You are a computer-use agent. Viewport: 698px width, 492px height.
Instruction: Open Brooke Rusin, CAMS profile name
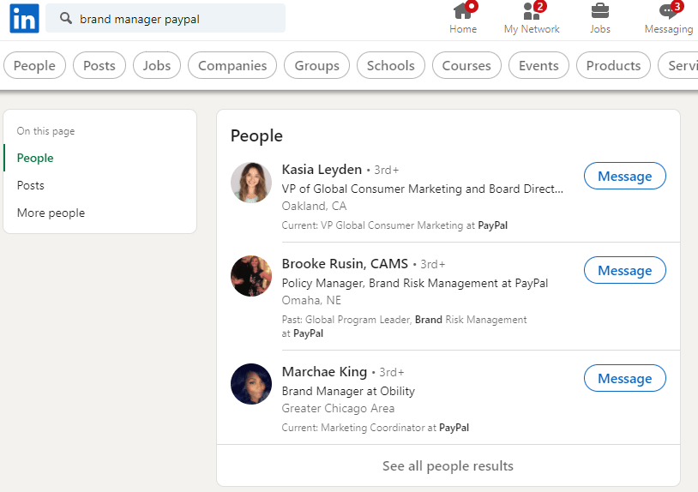tap(345, 264)
